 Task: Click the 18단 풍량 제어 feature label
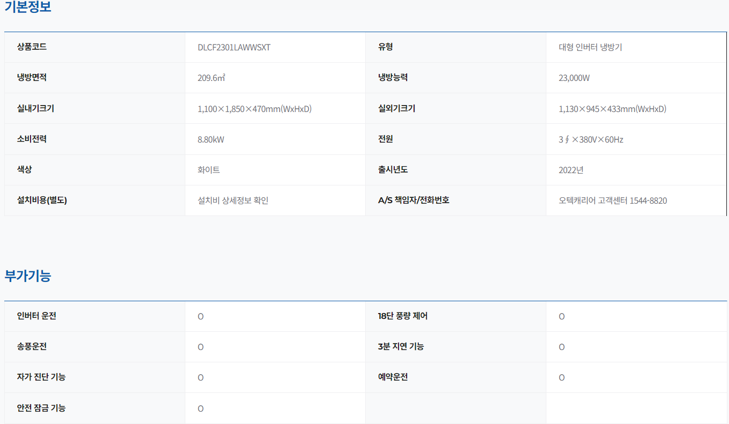[x=403, y=316]
